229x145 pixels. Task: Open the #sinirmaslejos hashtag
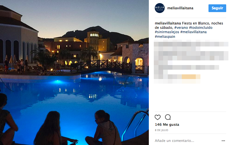coord(167,32)
